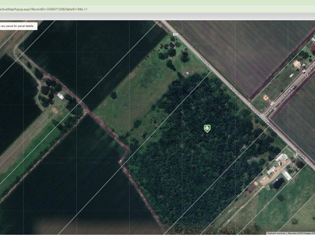Click the 'Baker Rd' label just above 'S Barek'
The height and width of the screenshot is (236, 315).
coord(270,125)
